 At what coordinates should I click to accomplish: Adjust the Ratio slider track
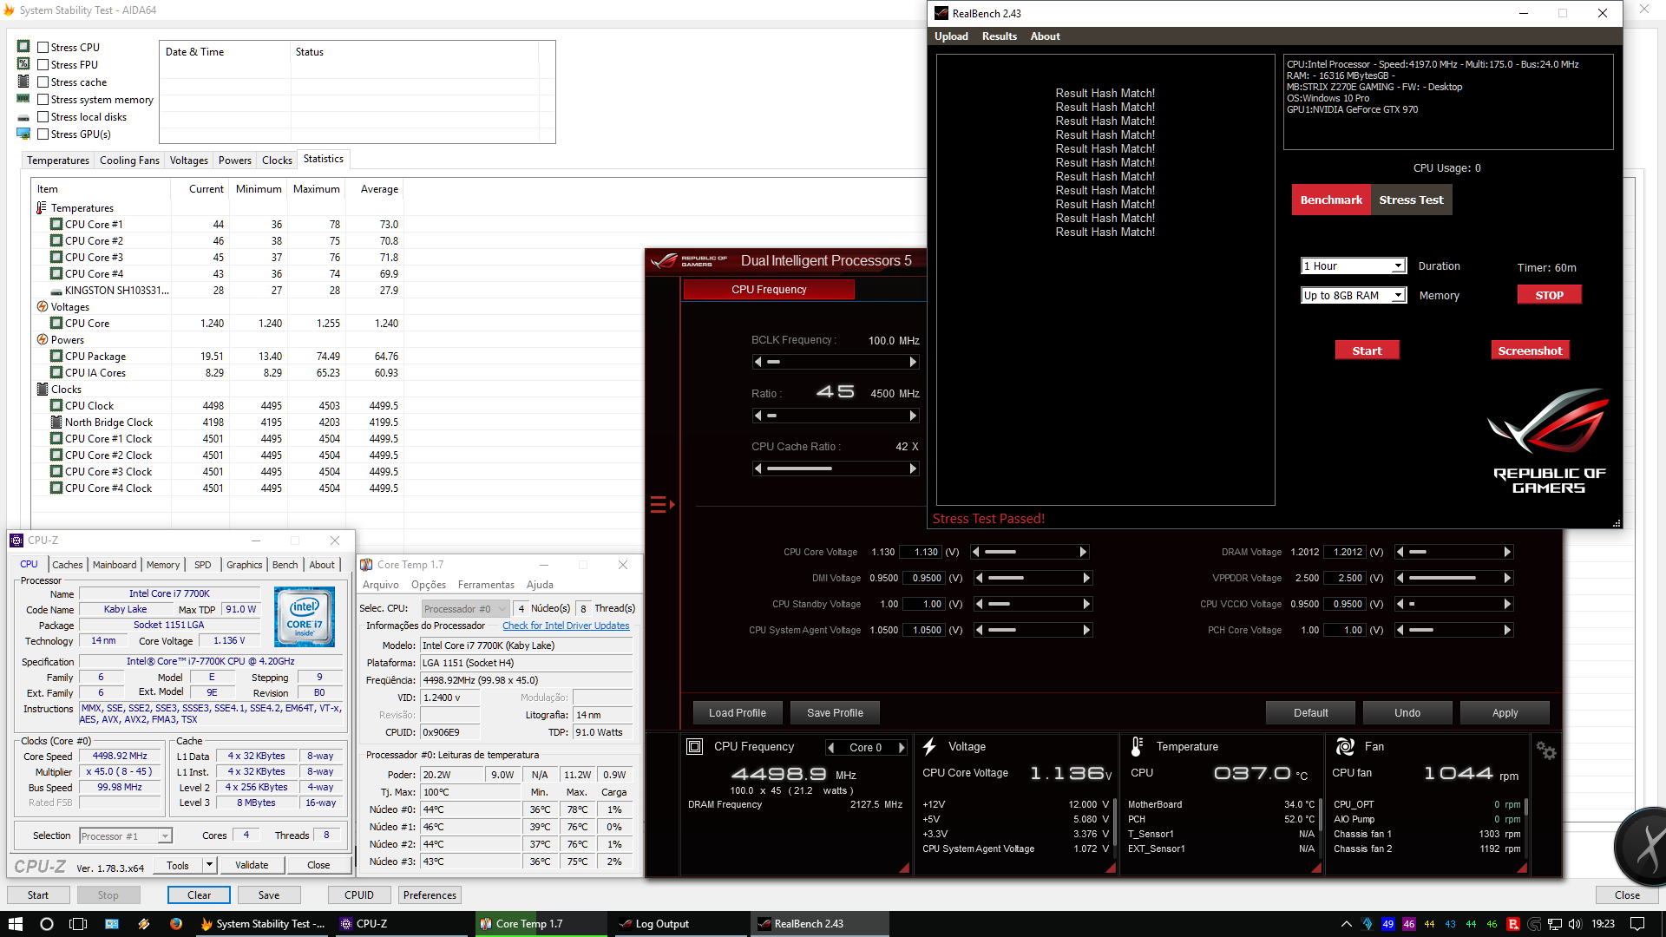point(835,416)
